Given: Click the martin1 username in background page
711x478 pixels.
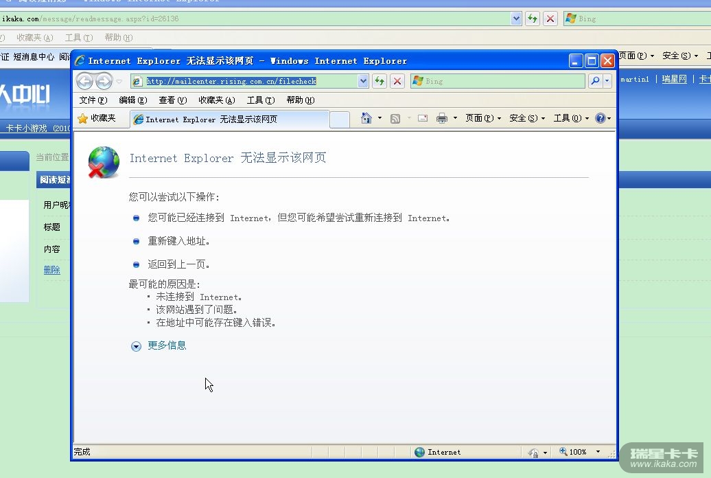Looking at the screenshot, I should 635,80.
